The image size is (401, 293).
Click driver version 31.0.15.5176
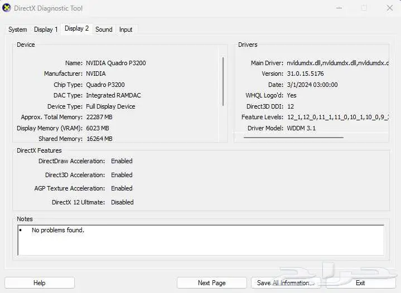(x=306, y=74)
